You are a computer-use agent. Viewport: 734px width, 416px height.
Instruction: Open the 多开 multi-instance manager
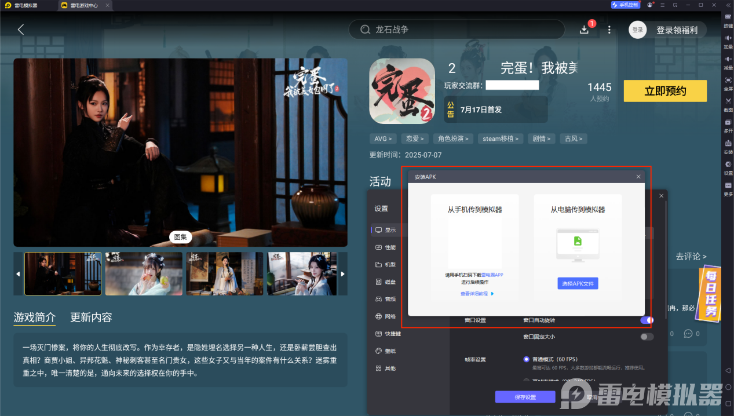click(x=728, y=125)
